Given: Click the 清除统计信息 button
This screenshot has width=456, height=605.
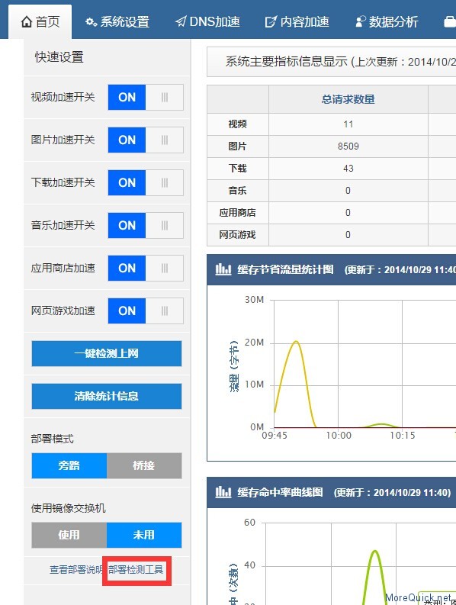Looking at the screenshot, I should (107, 396).
